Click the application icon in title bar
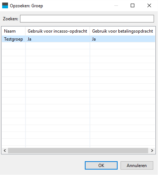 [x=5, y=5]
